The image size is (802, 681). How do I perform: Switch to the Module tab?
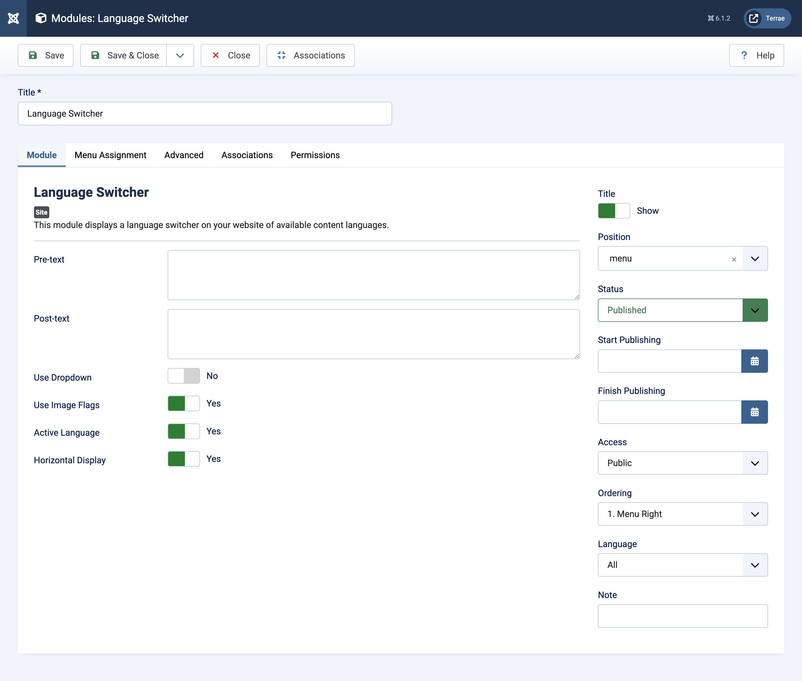click(x=42, y=155)
